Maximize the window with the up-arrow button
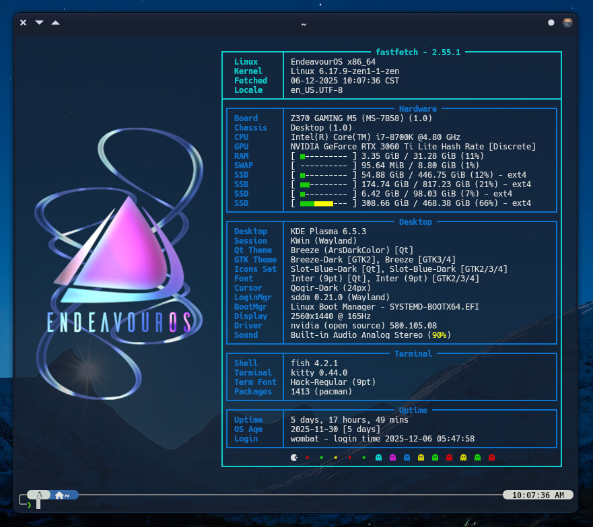Screen dimensions: 593x527 click(55, 22)
